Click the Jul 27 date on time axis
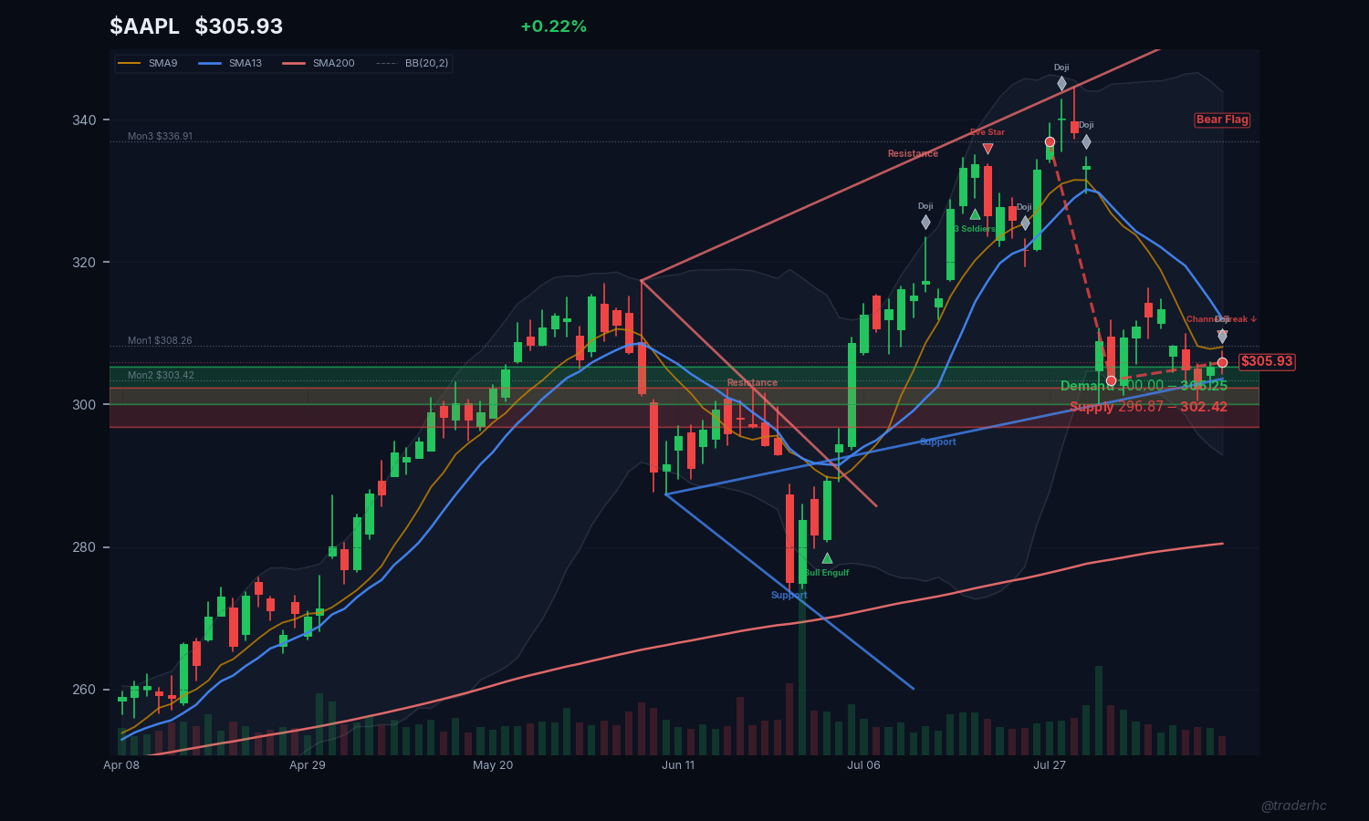The image size is (1369, 821). (1050, 765)
